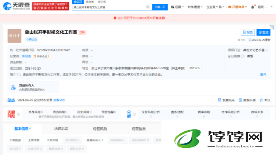Open the 应用 dropdown menu
The width and height of the screenshot is (276, 155).
177,7
